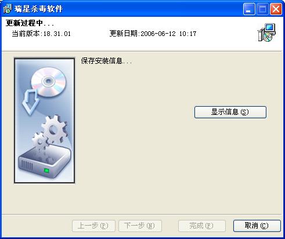
Task: Click the large gear in the illustration
Action: pyautogui.click(x=55, y=129)
